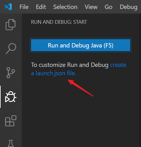This screenshot has height=147, width=141.
Task: Open the Test flask icon
Action: (x=11, y=143)
